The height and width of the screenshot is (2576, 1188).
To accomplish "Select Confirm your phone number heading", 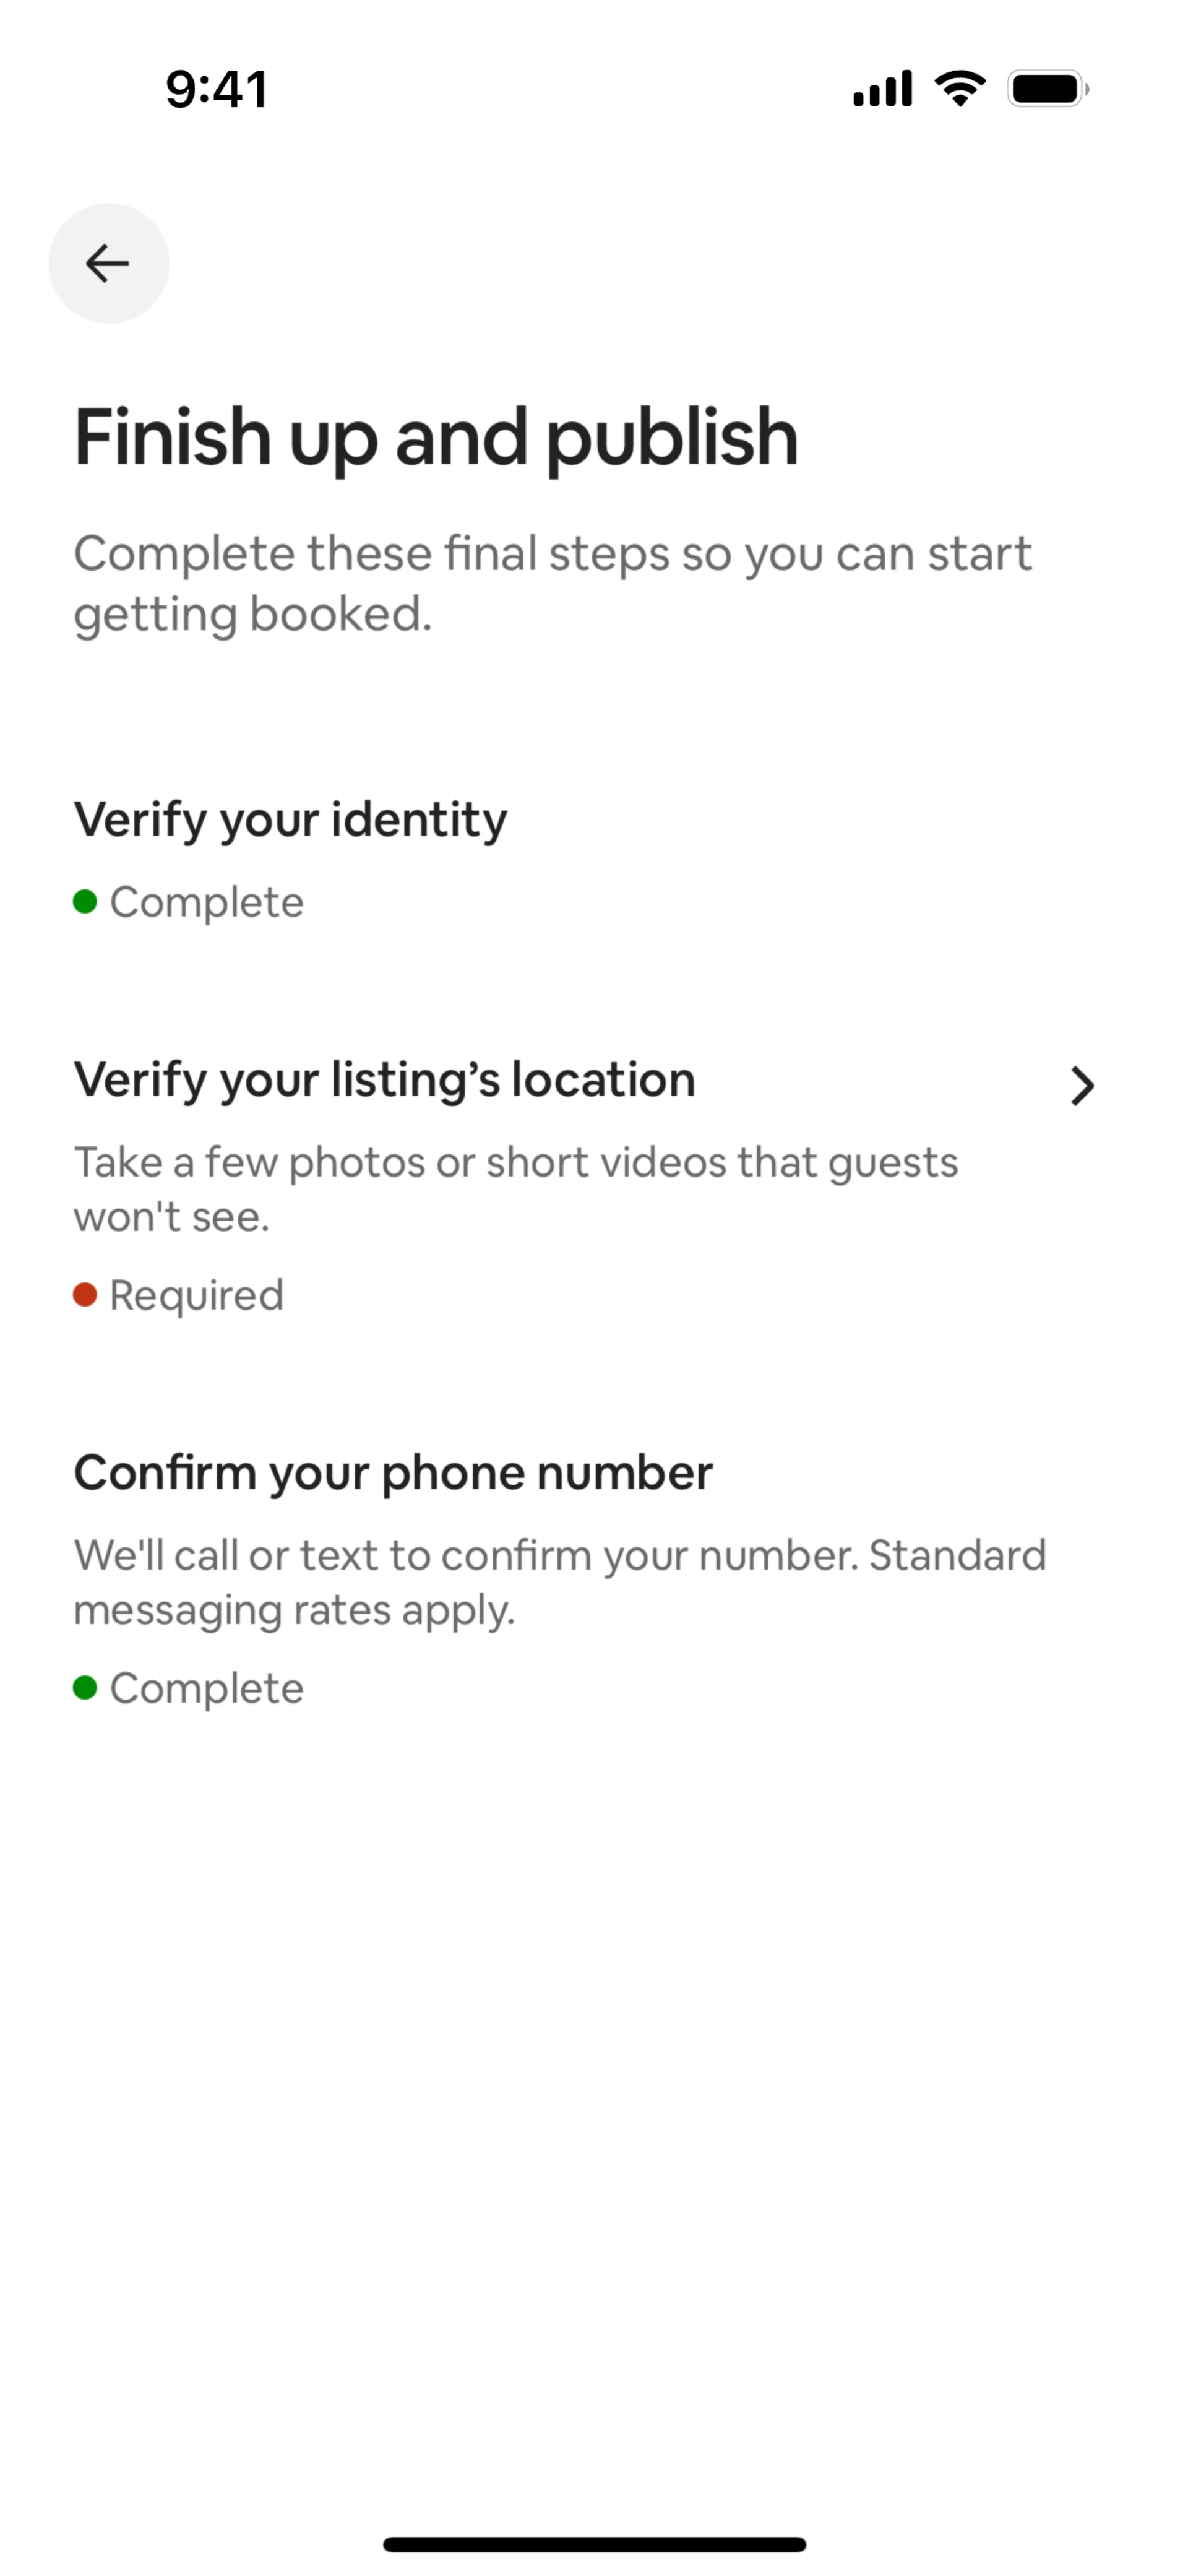I will (393, 1473).
